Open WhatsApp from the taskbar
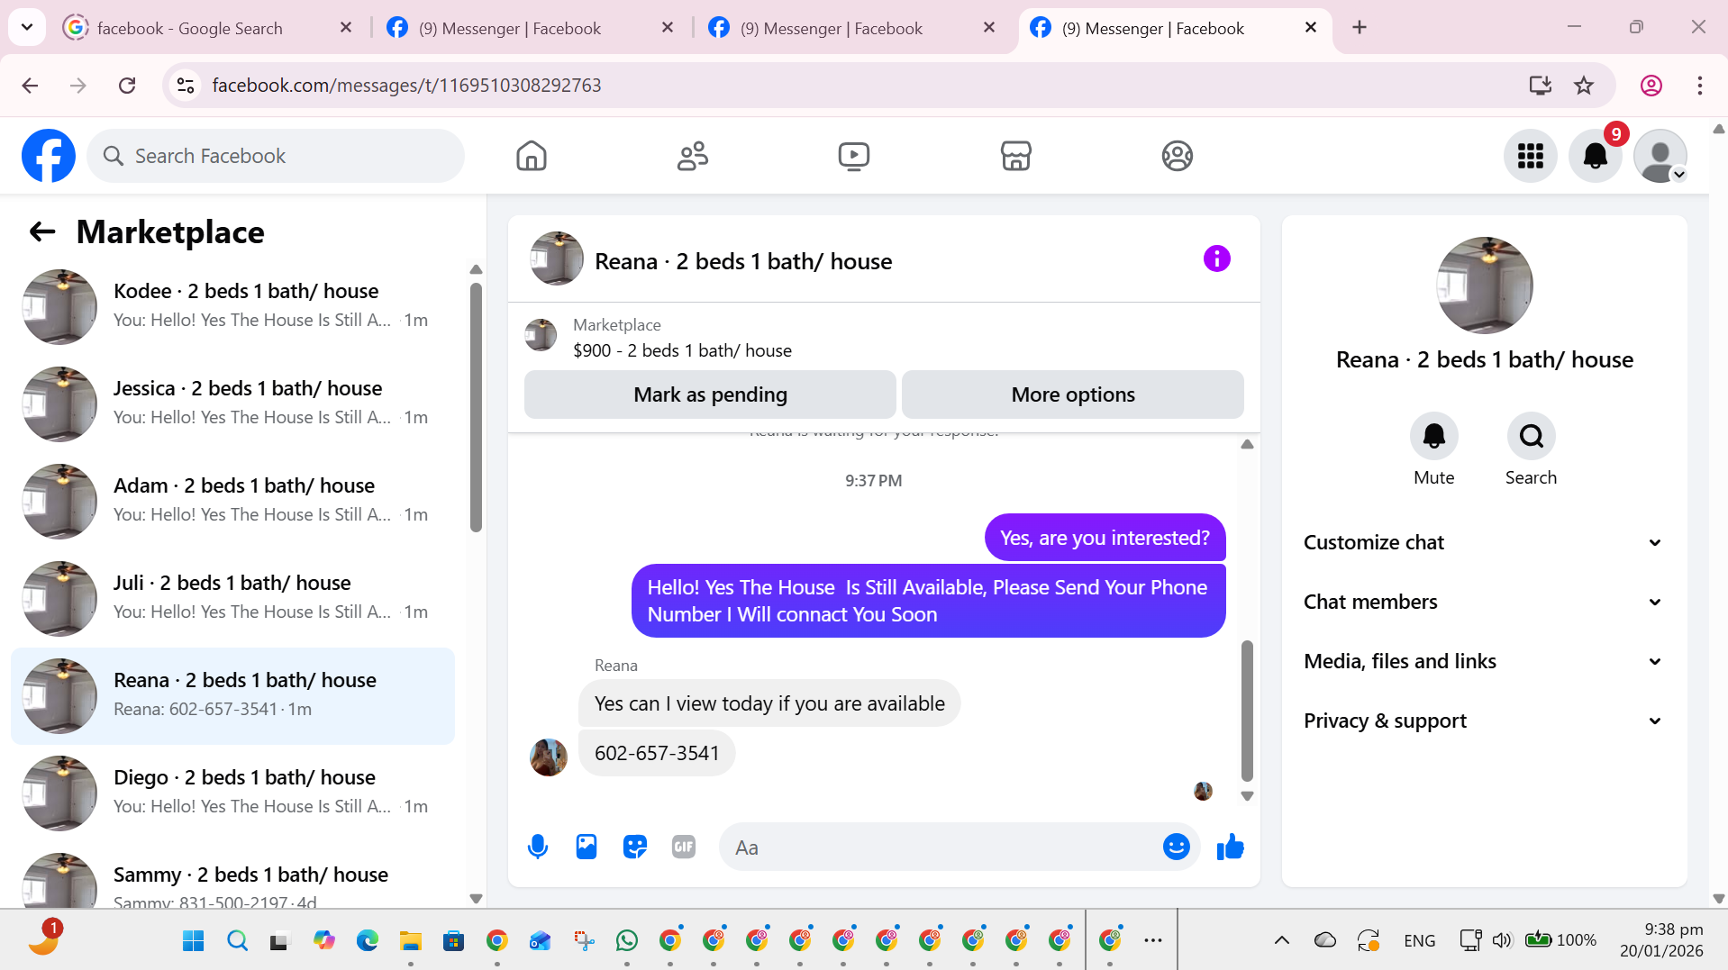This screenshot has width=1728, height=970. (x=627, y=941)
